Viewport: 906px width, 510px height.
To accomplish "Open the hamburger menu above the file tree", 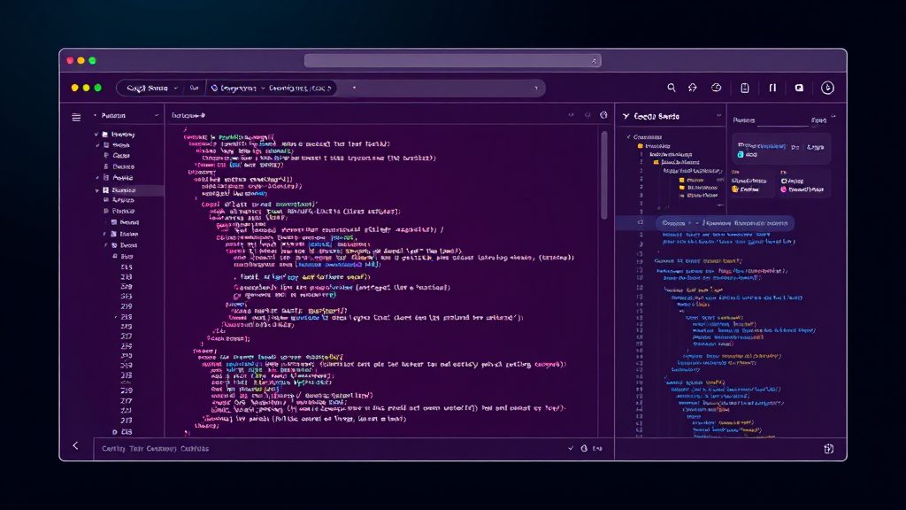I will tap(76, 118).
